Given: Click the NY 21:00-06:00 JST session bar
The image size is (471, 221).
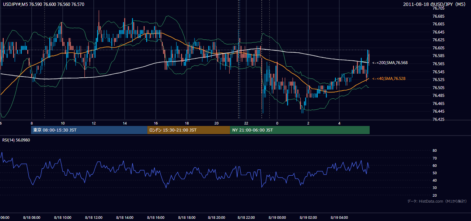Looking at the screenshot, I should tap(300, 130).
